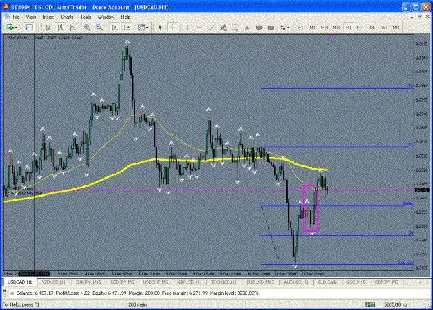Switch to M1 timeframe
This screenshot has width=433, height=310.
(301, 28)
